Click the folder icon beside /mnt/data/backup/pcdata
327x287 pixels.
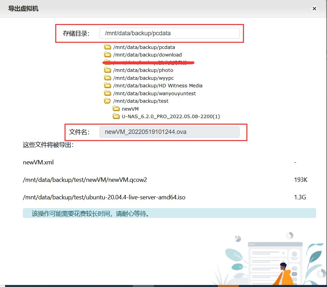point(108,47)
